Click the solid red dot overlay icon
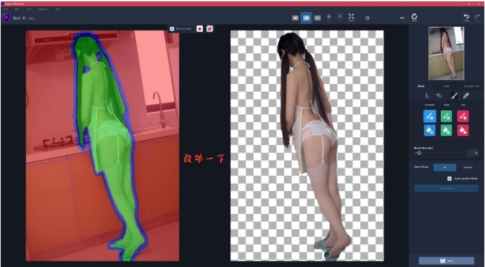The image size is (485, 267). point(200,29)
